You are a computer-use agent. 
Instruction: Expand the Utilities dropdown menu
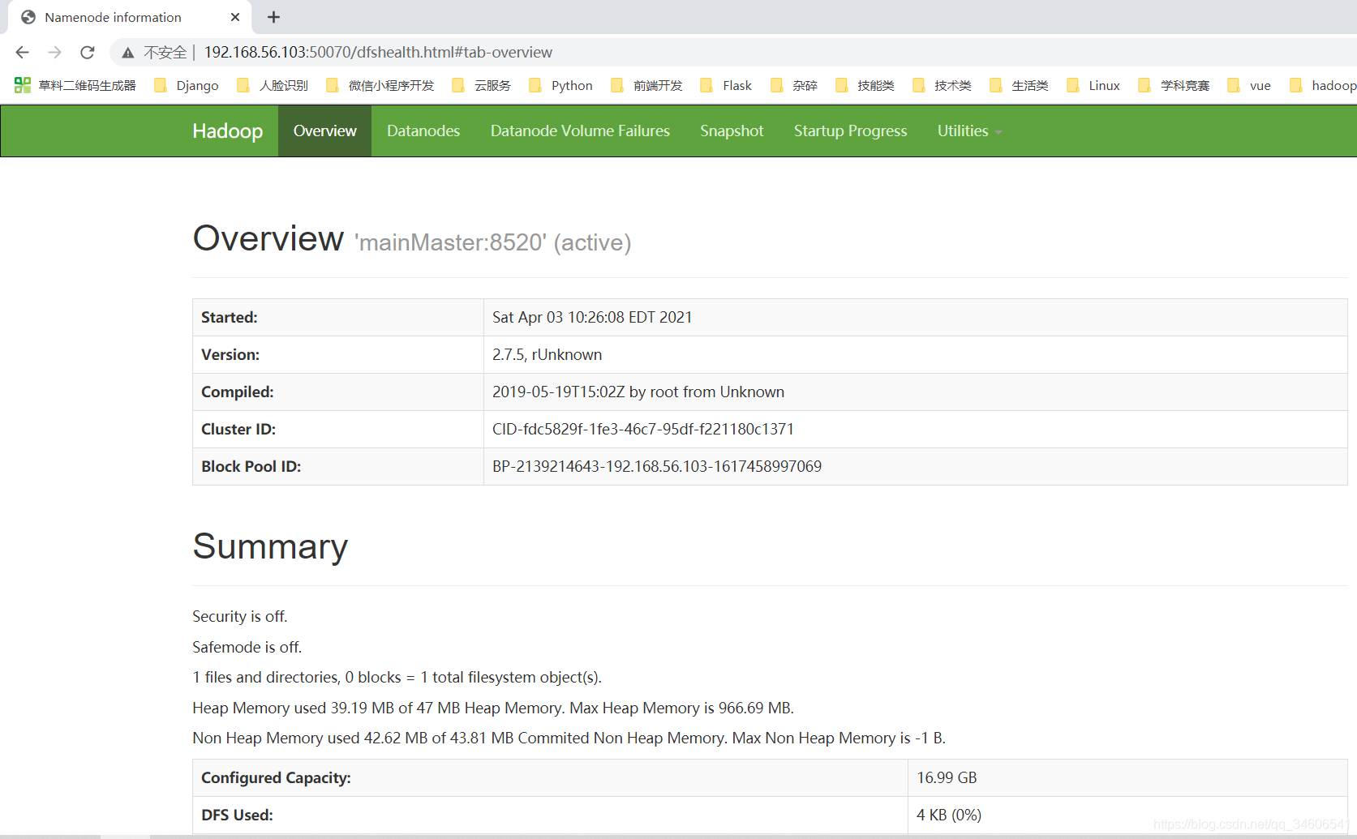(969, 131)
